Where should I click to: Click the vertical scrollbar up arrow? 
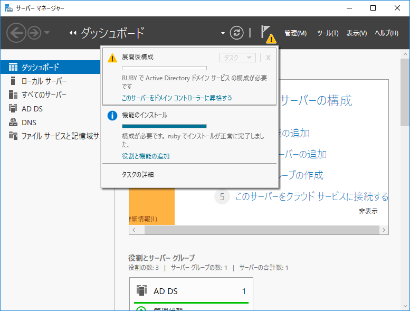[405, 54]
